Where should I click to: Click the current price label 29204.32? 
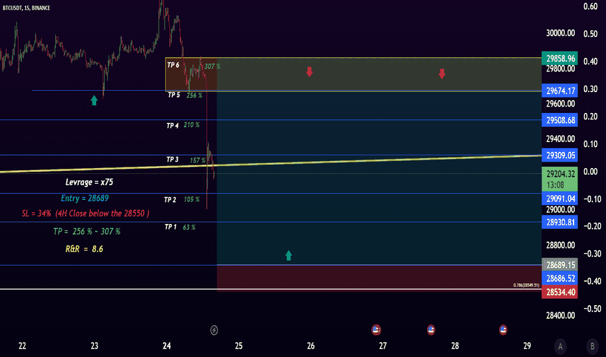click(x=560, y=174)
